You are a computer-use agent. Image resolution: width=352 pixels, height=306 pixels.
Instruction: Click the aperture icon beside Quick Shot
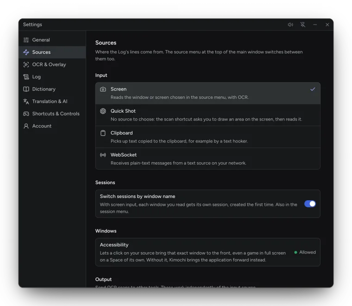point(103,111)
